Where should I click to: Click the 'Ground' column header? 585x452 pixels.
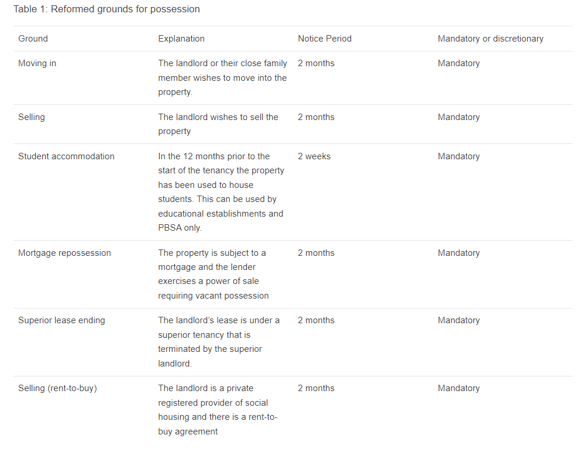pos(33,39)
